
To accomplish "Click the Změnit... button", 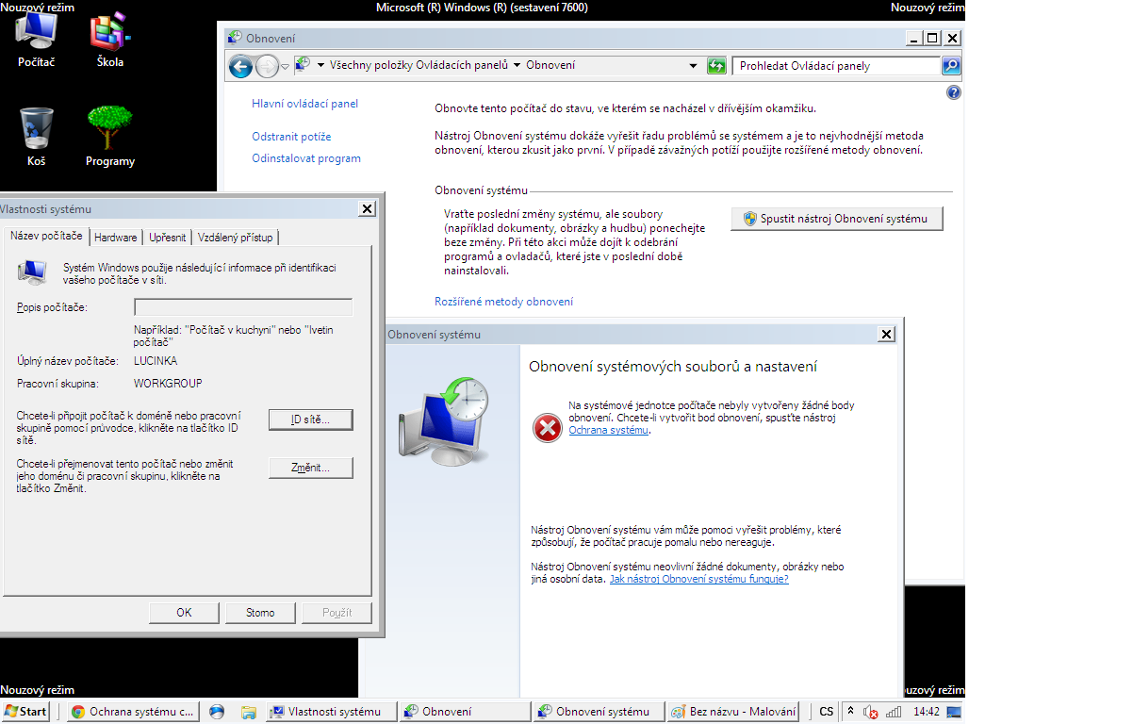I will point(310,468).
